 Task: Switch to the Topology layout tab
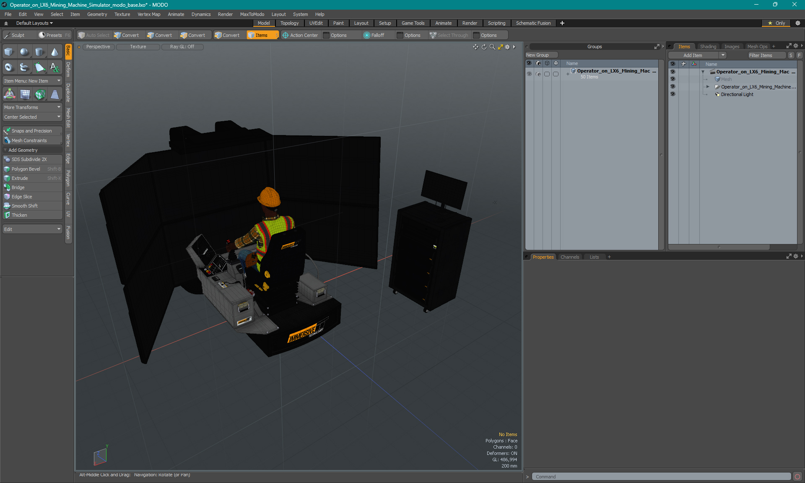(x=289, y=23)
